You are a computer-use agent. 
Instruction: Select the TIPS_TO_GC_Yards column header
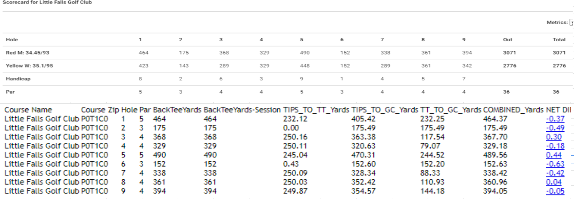pyautogui.click(x=384, y=109)
